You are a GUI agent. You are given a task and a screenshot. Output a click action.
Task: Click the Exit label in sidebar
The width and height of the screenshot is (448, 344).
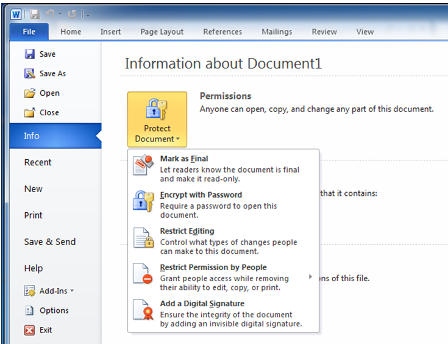tap(46, 330)
